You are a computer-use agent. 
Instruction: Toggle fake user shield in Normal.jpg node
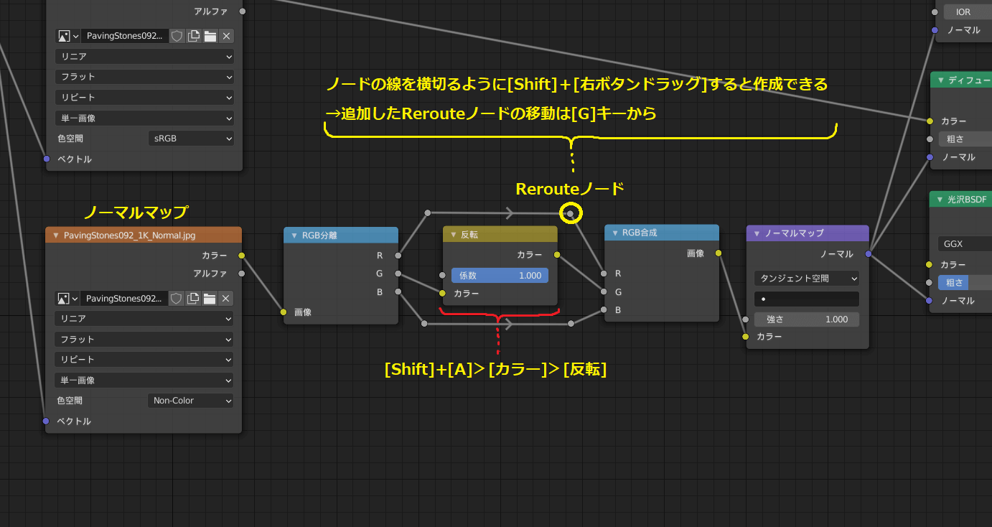[177, 299]
